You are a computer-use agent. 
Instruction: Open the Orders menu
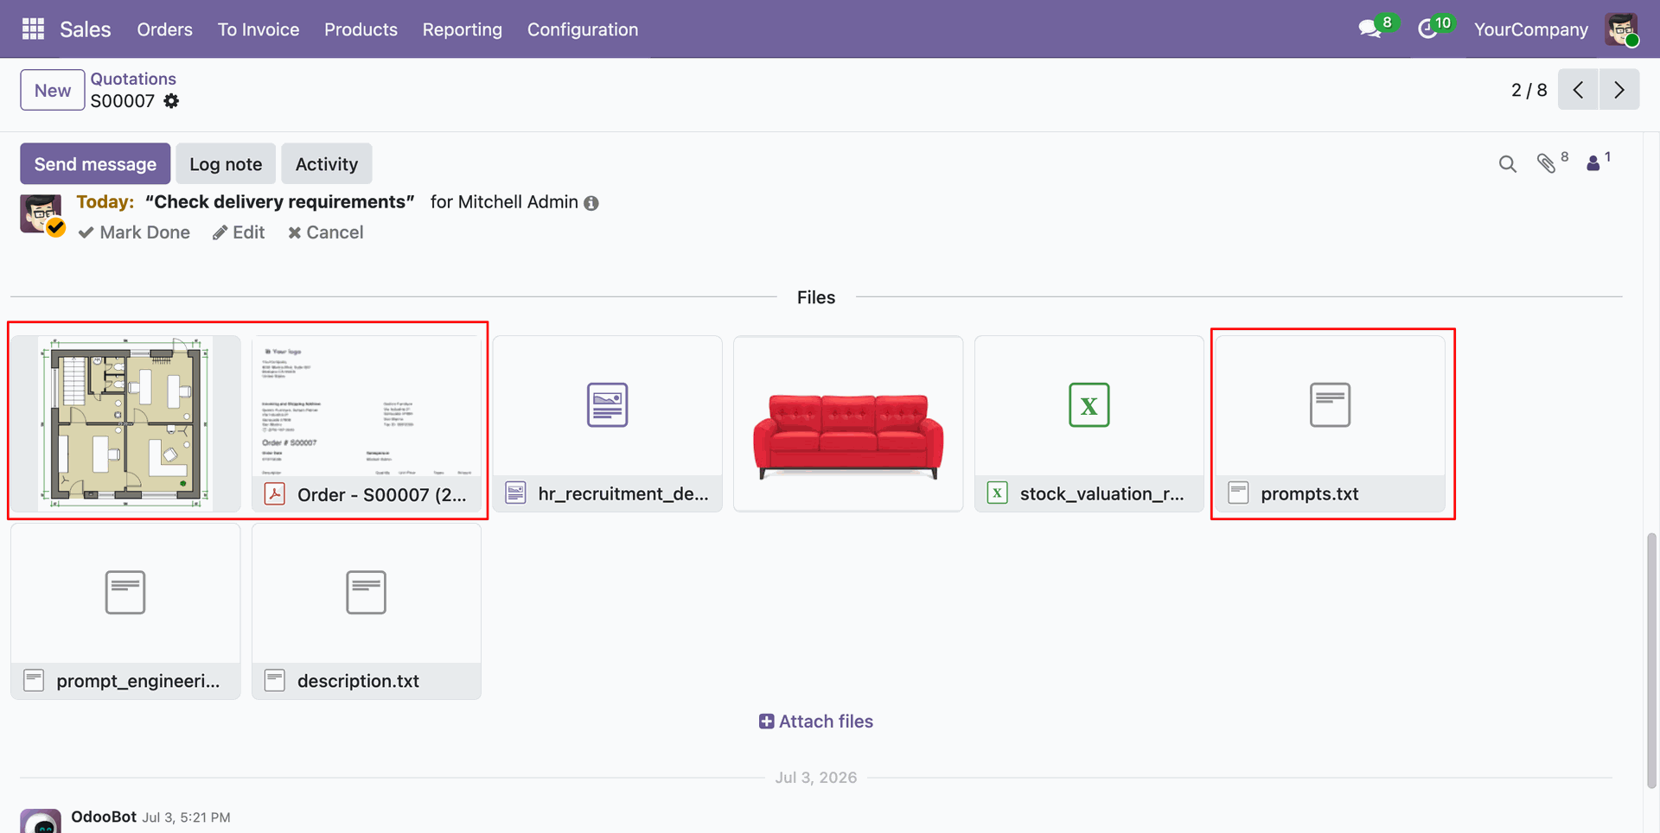(164, 29)
